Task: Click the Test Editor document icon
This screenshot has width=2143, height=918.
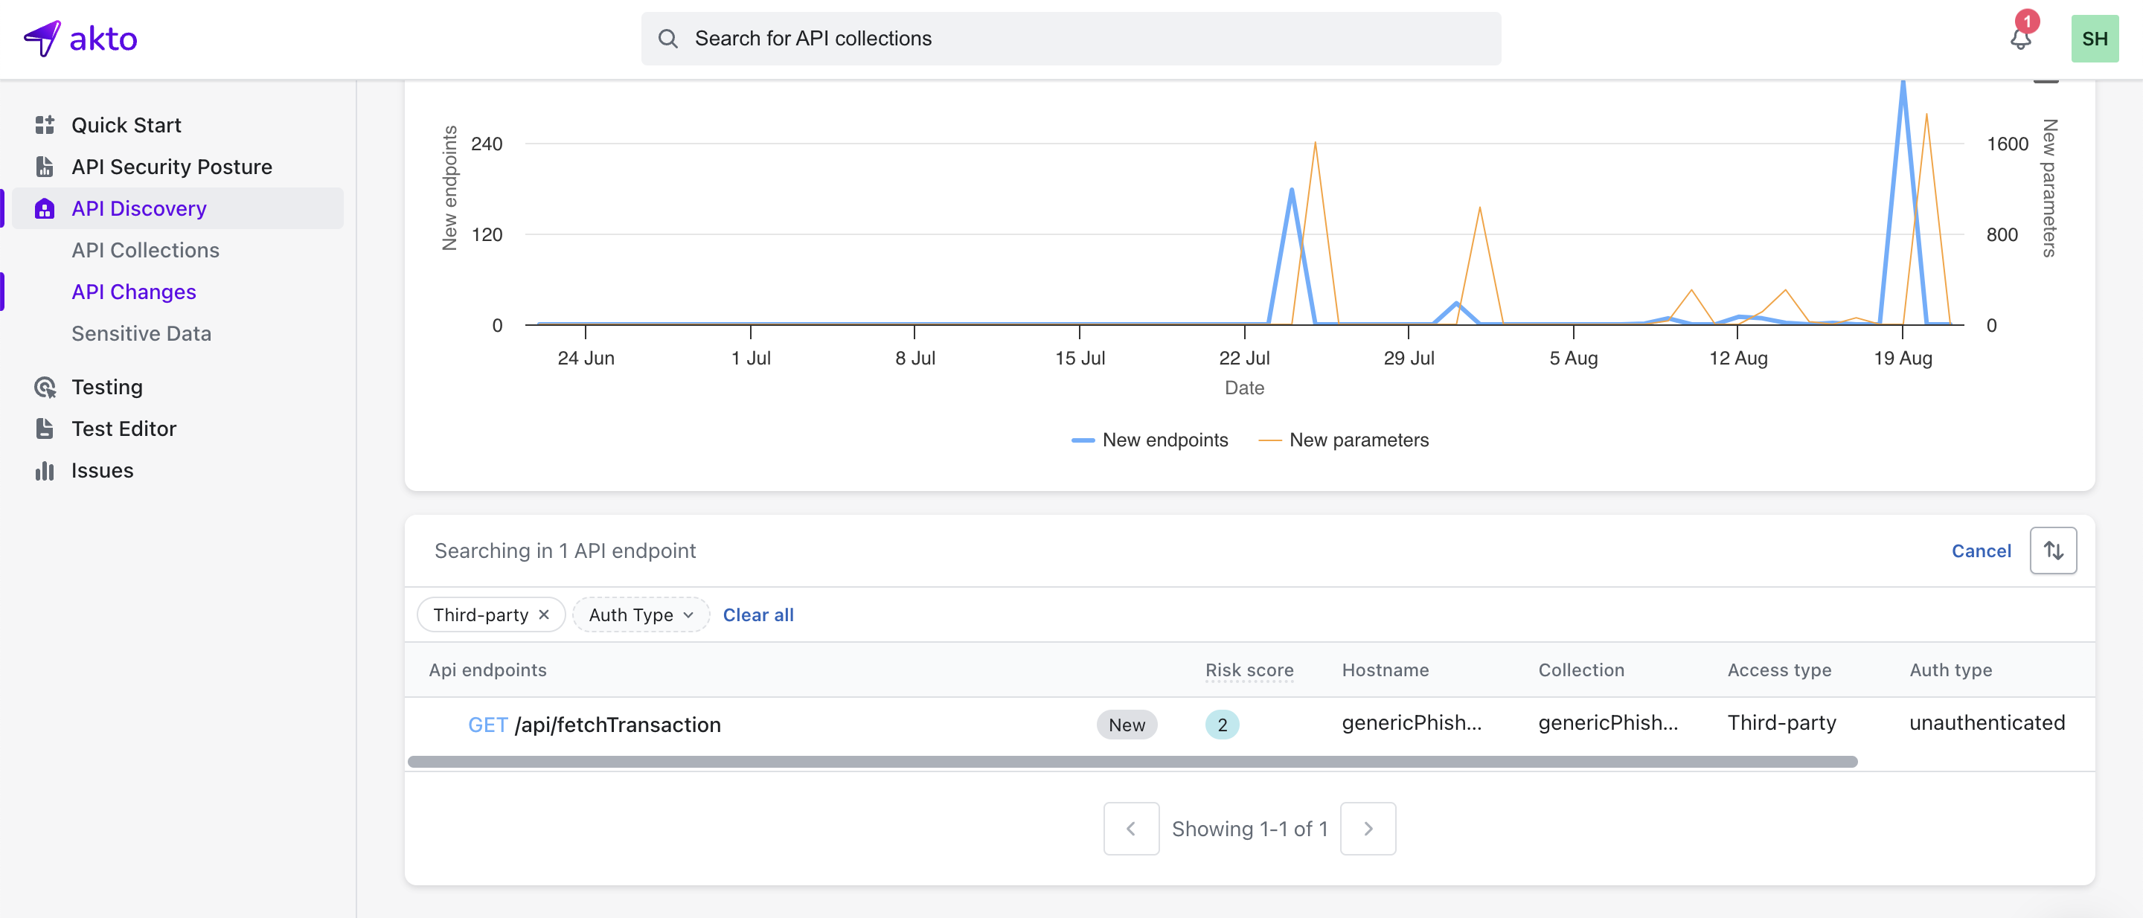Action: click(x=45, y=428)
